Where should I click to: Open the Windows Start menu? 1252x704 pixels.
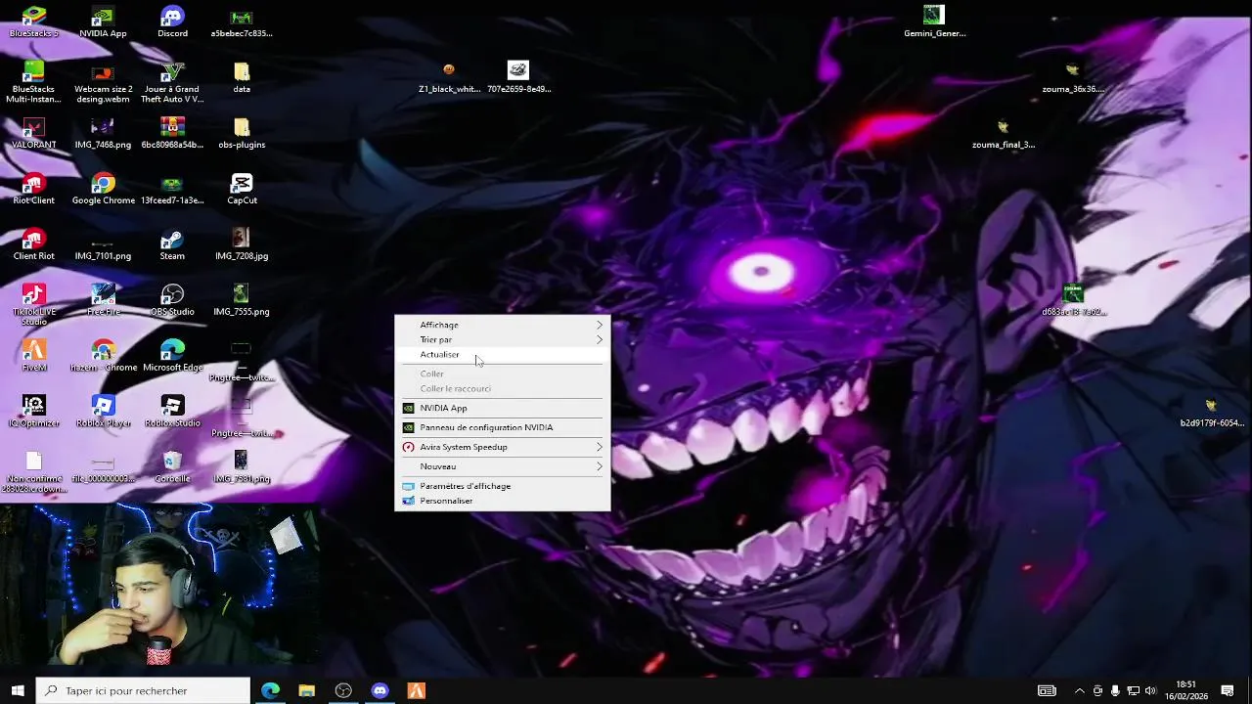(18, 690)
